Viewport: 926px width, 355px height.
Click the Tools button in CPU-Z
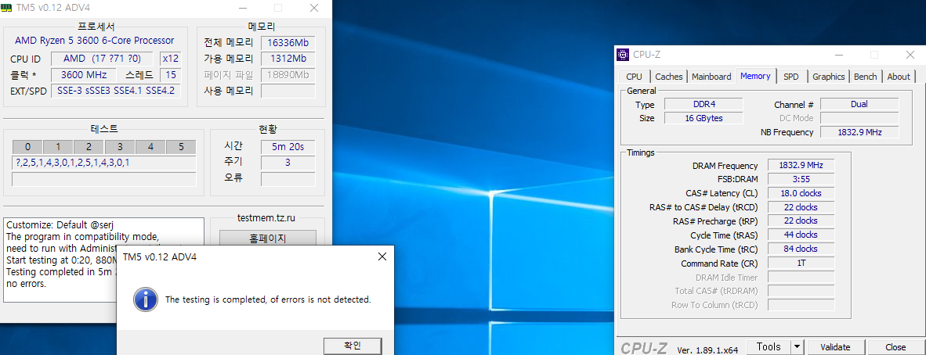click(x=769, y=346)
